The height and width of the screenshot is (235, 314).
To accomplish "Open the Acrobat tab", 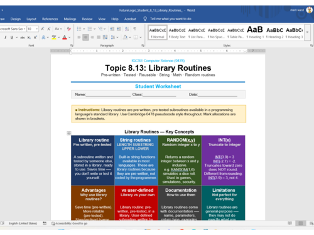I will click(130, 19).
